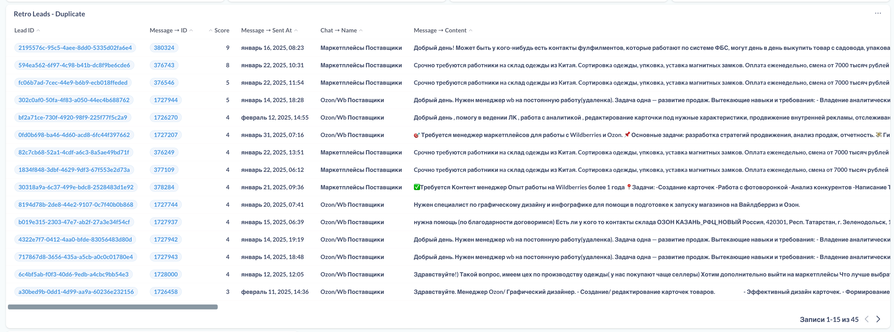
Task: Click chat name in 1727744 row
Action: tap(352, 204)
